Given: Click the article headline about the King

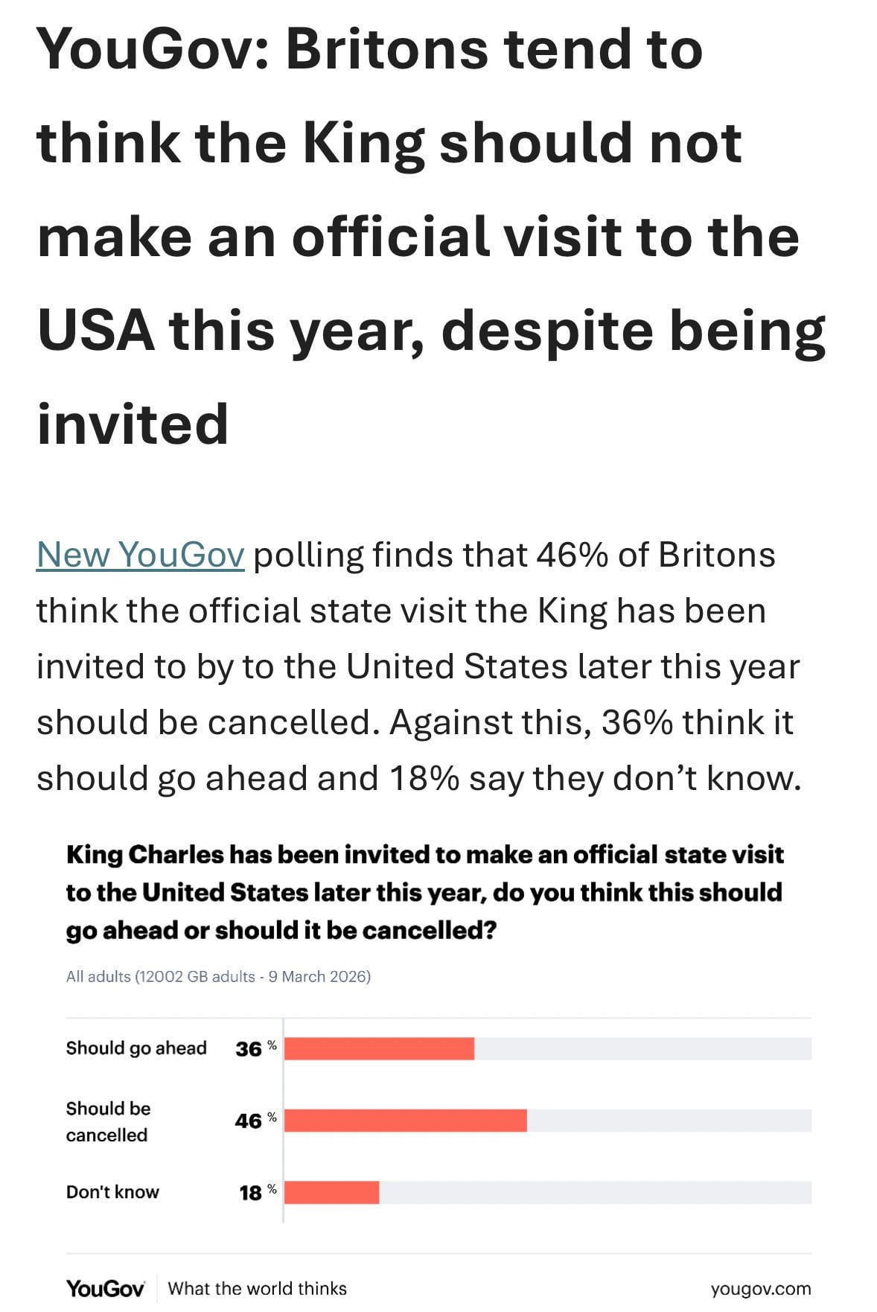Looking at the screenshot, I should click(x=430, y=235).
